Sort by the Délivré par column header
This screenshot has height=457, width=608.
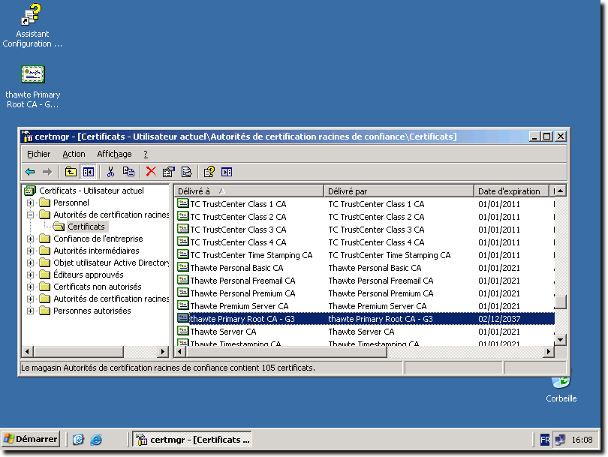pos(399,191)
